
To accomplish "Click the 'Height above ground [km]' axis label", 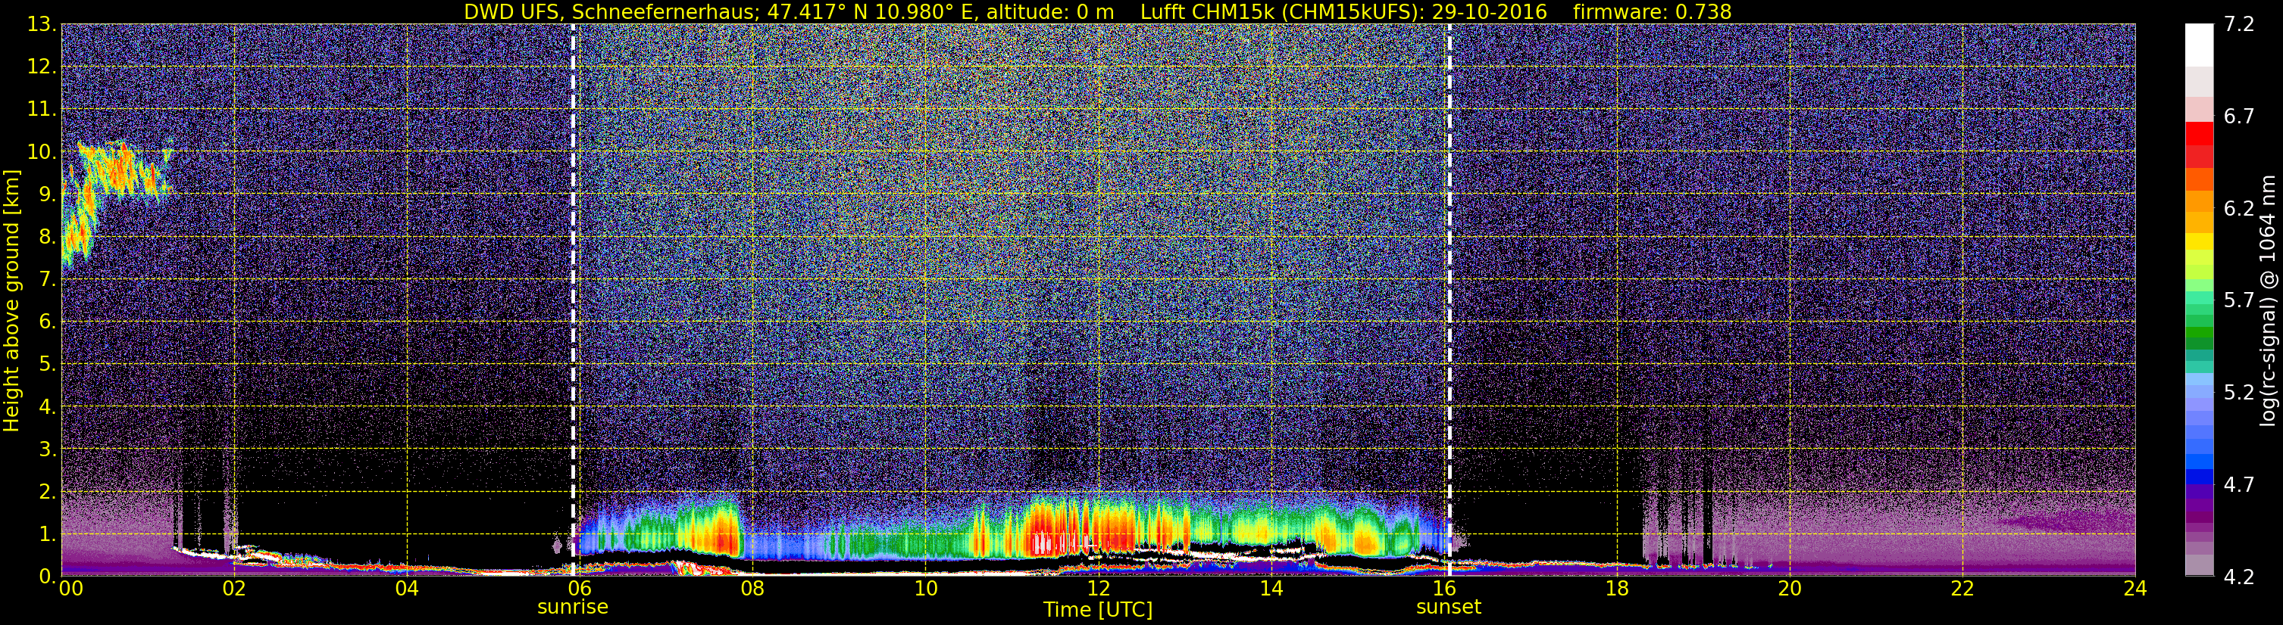I will tap(11, 300).
